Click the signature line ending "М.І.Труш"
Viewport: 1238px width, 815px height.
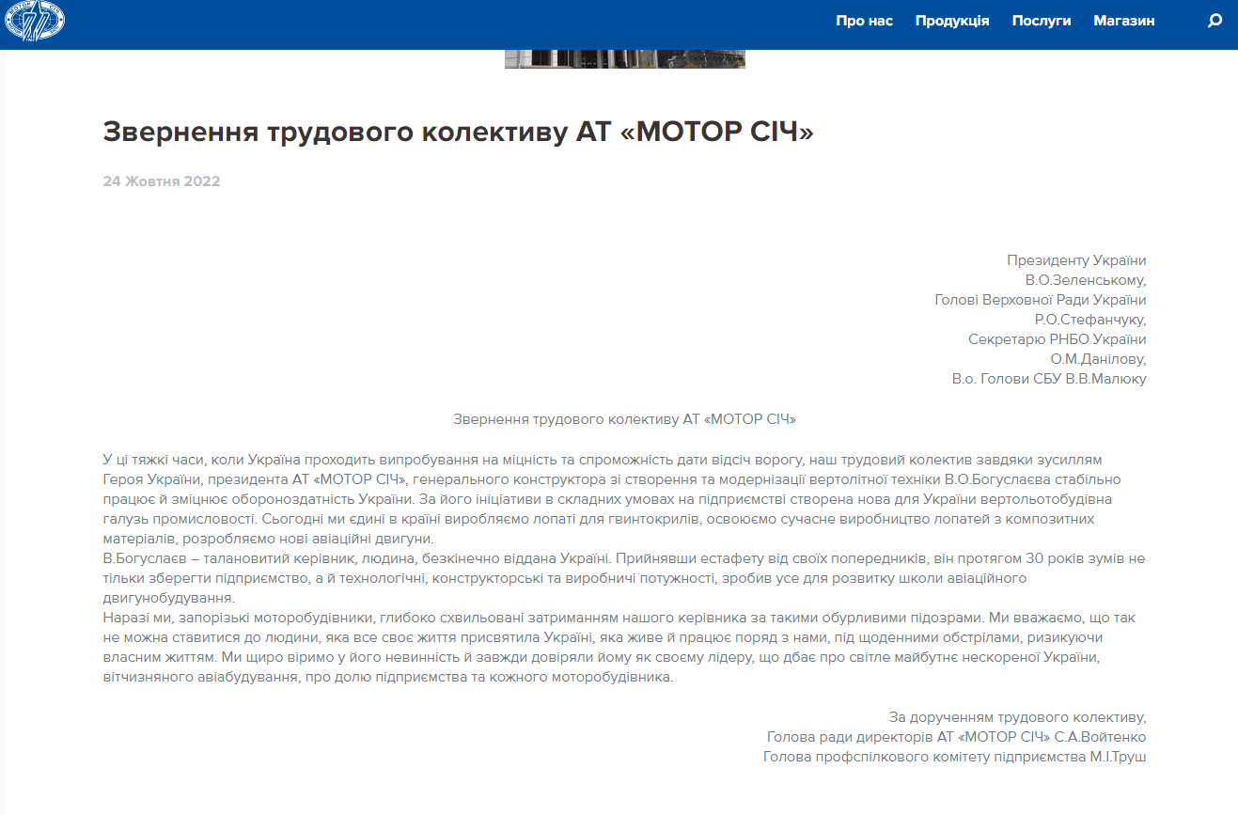coord(955,757)
